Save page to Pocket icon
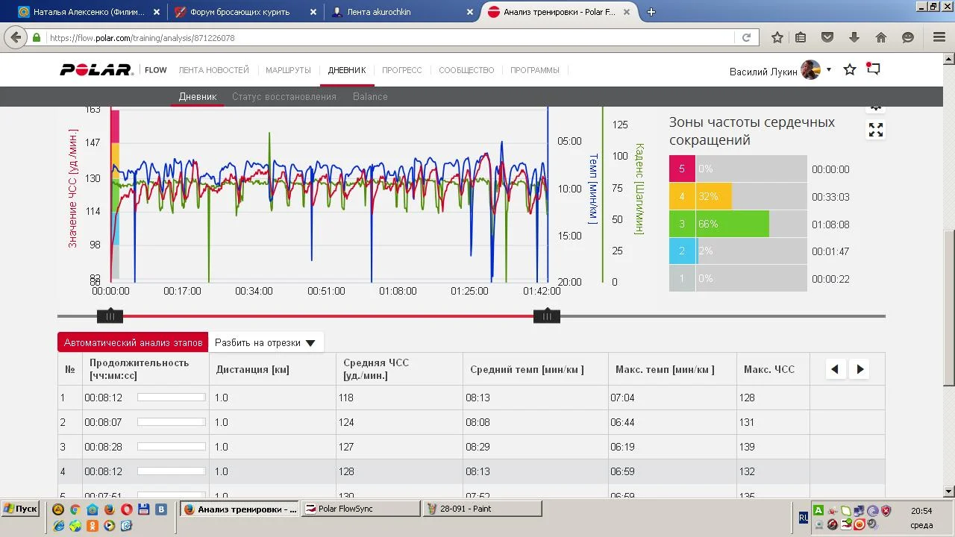 click(827, 37)
